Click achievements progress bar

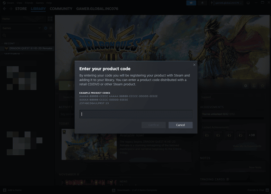point(233,118)
